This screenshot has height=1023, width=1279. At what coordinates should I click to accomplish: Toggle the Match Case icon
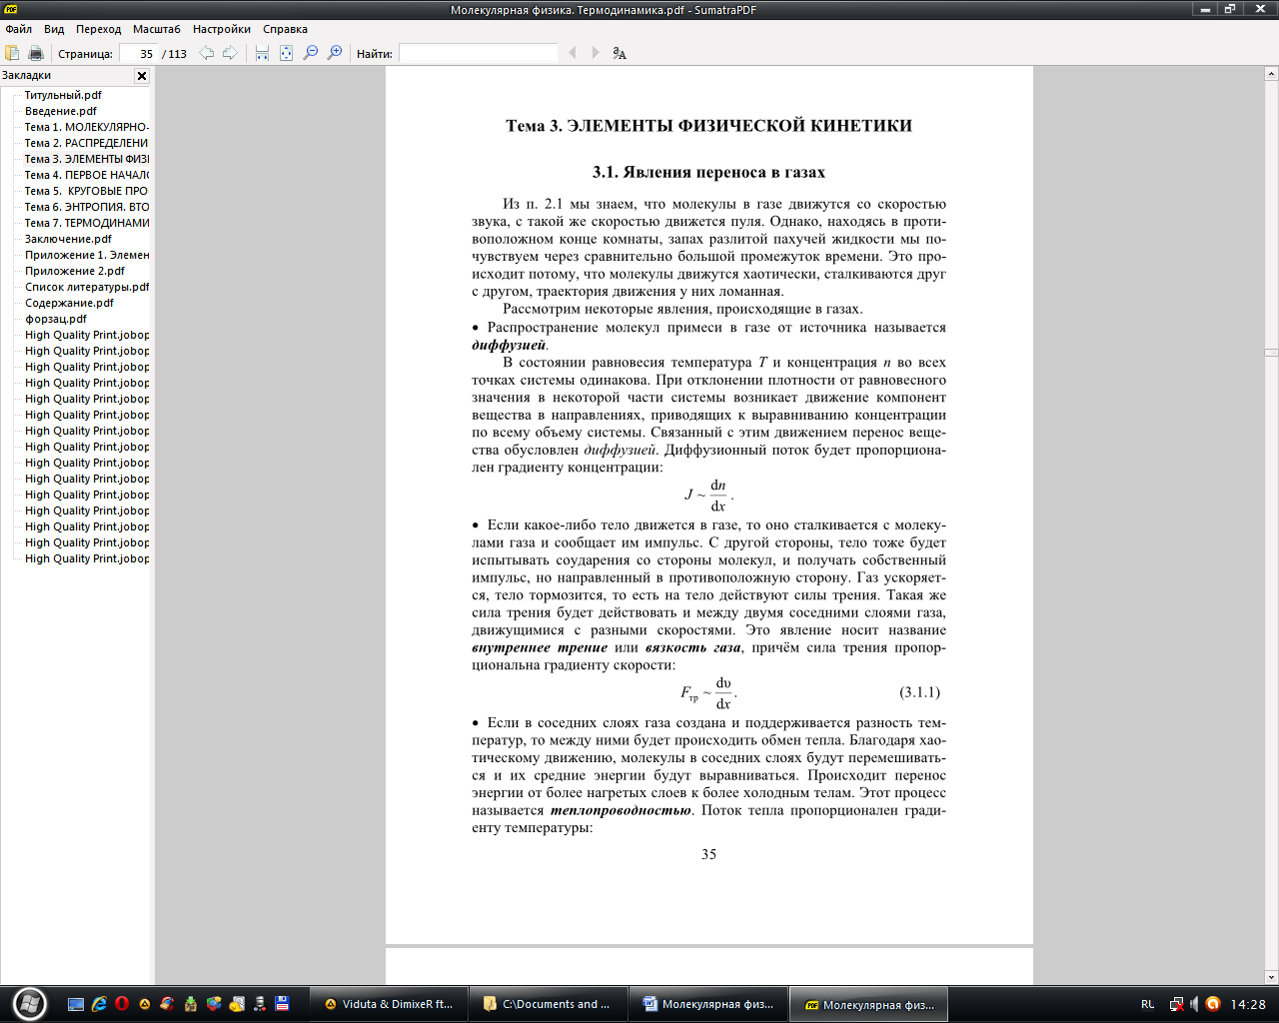point(620,53)
